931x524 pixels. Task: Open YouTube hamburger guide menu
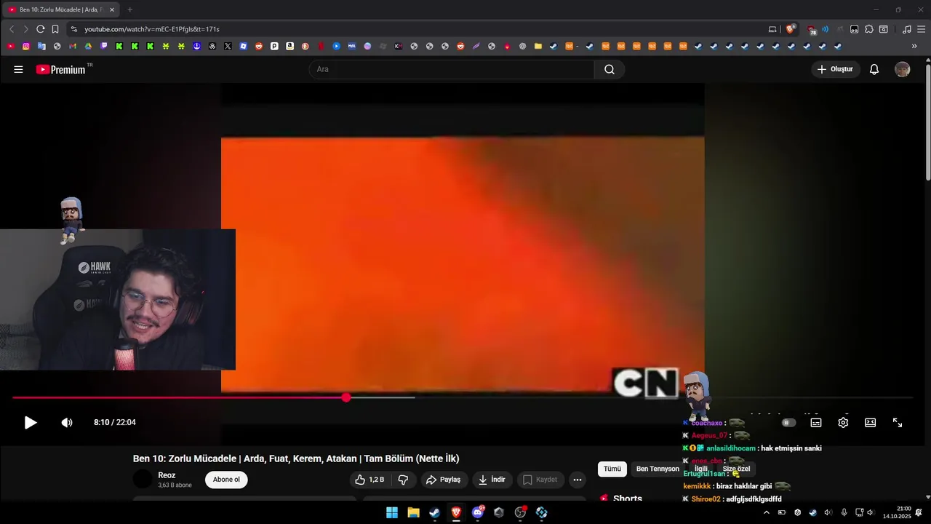coord(18,69)
